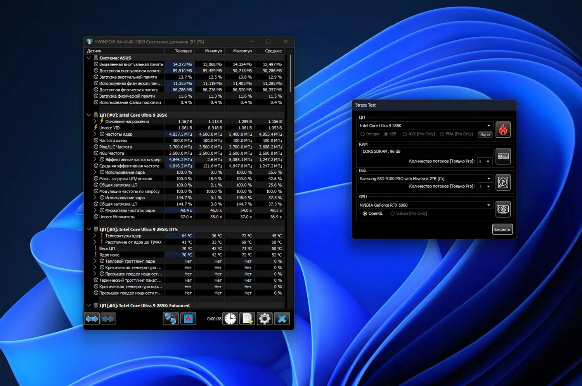This screenshot has height=386, width=582.
Task: Choose OpenGL for GPU test
Action: click(365, 214)
